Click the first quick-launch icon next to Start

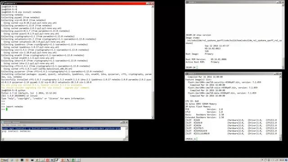coord(12,160)
